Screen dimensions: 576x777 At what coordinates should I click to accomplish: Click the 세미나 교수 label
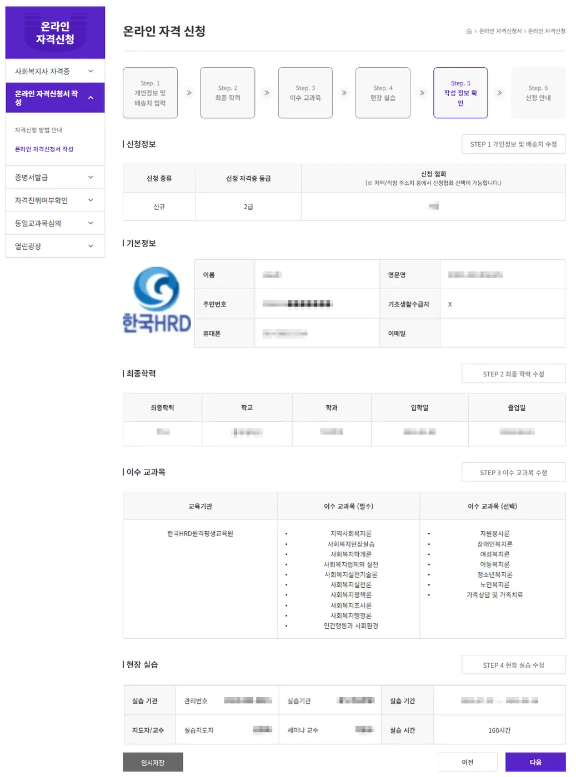coord(303,730)
